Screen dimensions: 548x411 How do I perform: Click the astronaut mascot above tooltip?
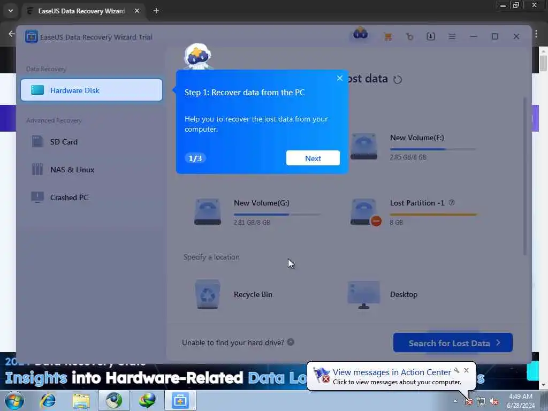click(198, 56)
